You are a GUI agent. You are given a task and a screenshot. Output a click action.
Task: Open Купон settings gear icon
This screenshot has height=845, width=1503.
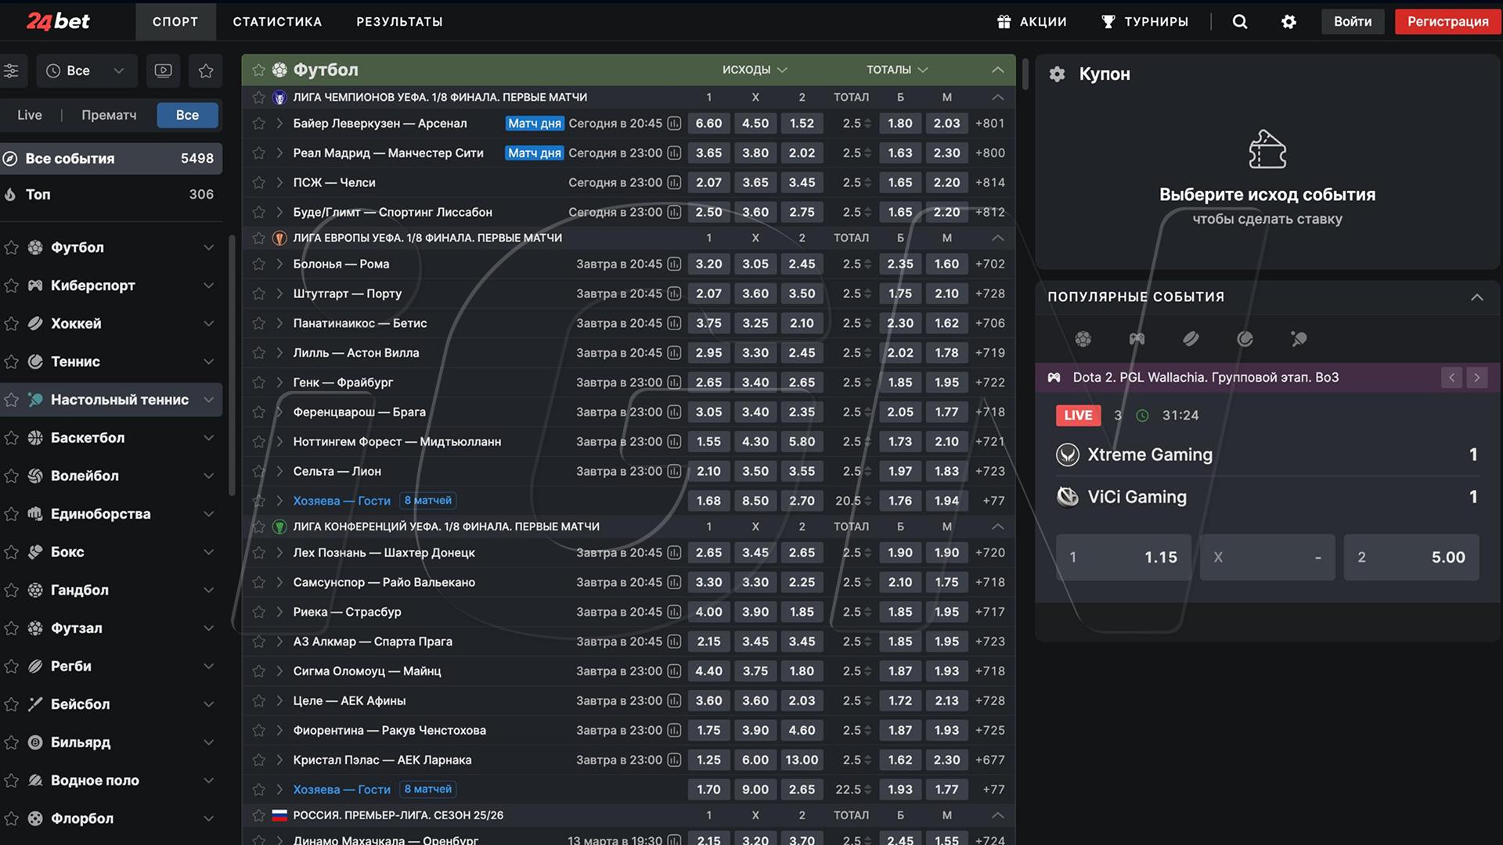(x=1057, y=74)
